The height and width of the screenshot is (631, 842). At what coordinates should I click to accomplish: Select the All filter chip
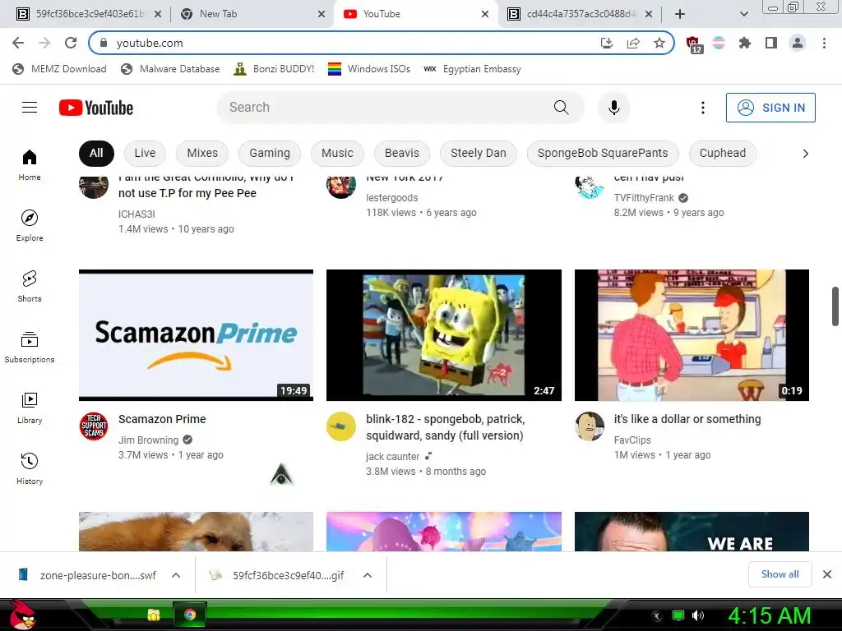pyautogui.click(x=96, y=154)
